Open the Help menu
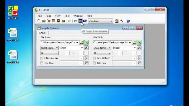The width and height of the screenshot is (189, 106). pyautogui.click(x=89, y=16)
